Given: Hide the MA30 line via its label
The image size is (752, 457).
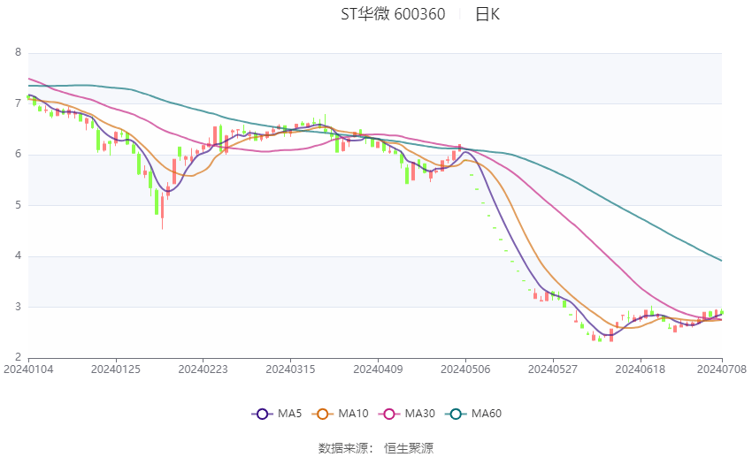Looking at the screenshot, I should coord(420,414).
